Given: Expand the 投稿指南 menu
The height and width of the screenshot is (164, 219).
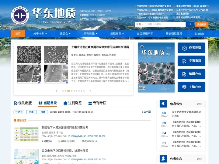Looking at the screenshot, I should pos(117,34).
